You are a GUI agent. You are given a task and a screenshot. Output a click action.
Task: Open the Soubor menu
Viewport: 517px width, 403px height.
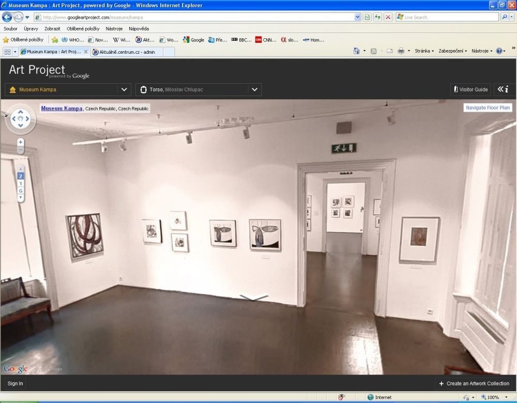(10, 28)
